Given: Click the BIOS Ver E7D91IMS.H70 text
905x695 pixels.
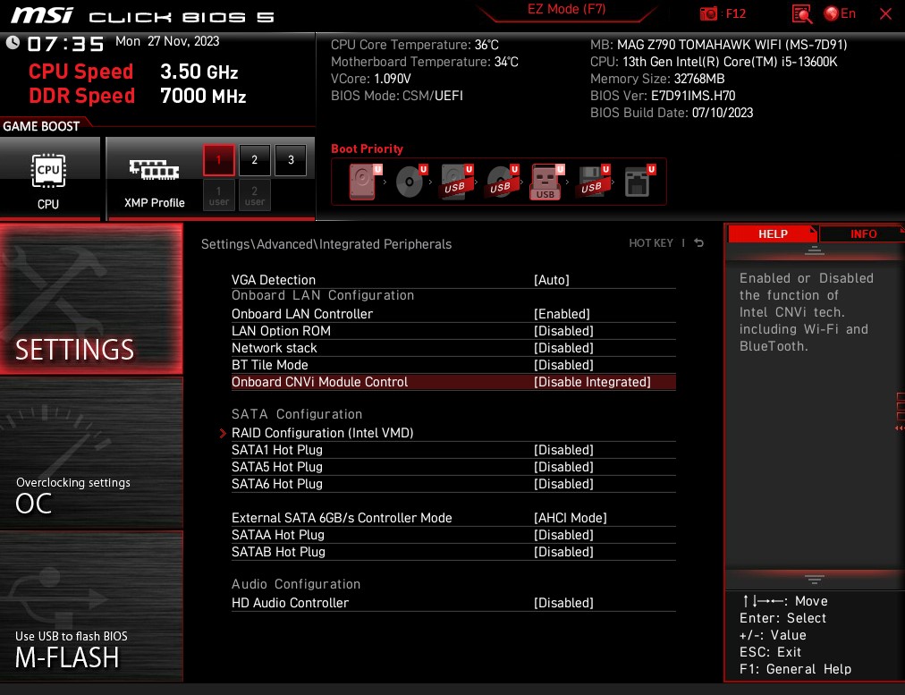Looking at the screenshot, I should (663, 96).
